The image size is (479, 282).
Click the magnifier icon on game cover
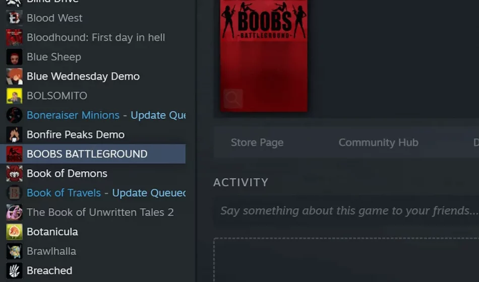point(232,99)
